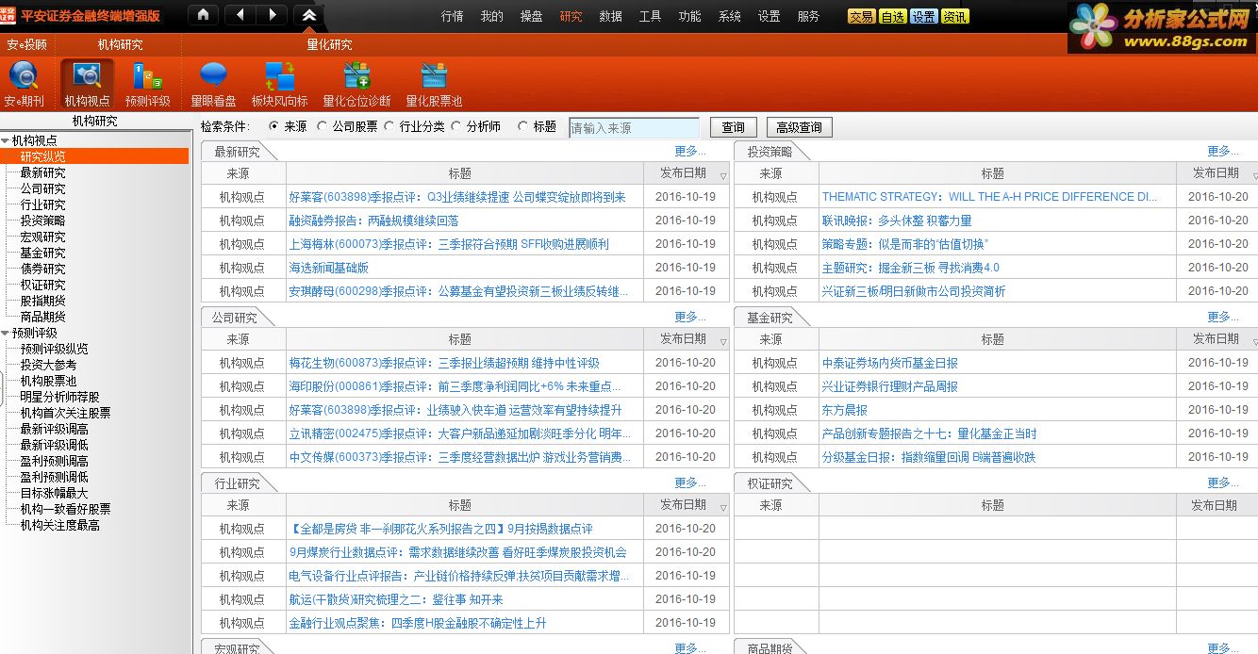Select 股指期货 in the tree

(43, 301)
